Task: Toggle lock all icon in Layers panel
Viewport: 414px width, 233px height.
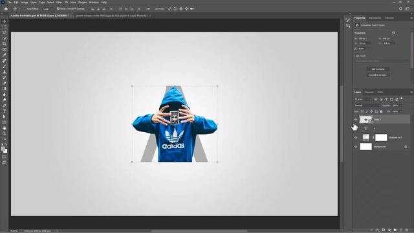Action: [x=381, y=111]
